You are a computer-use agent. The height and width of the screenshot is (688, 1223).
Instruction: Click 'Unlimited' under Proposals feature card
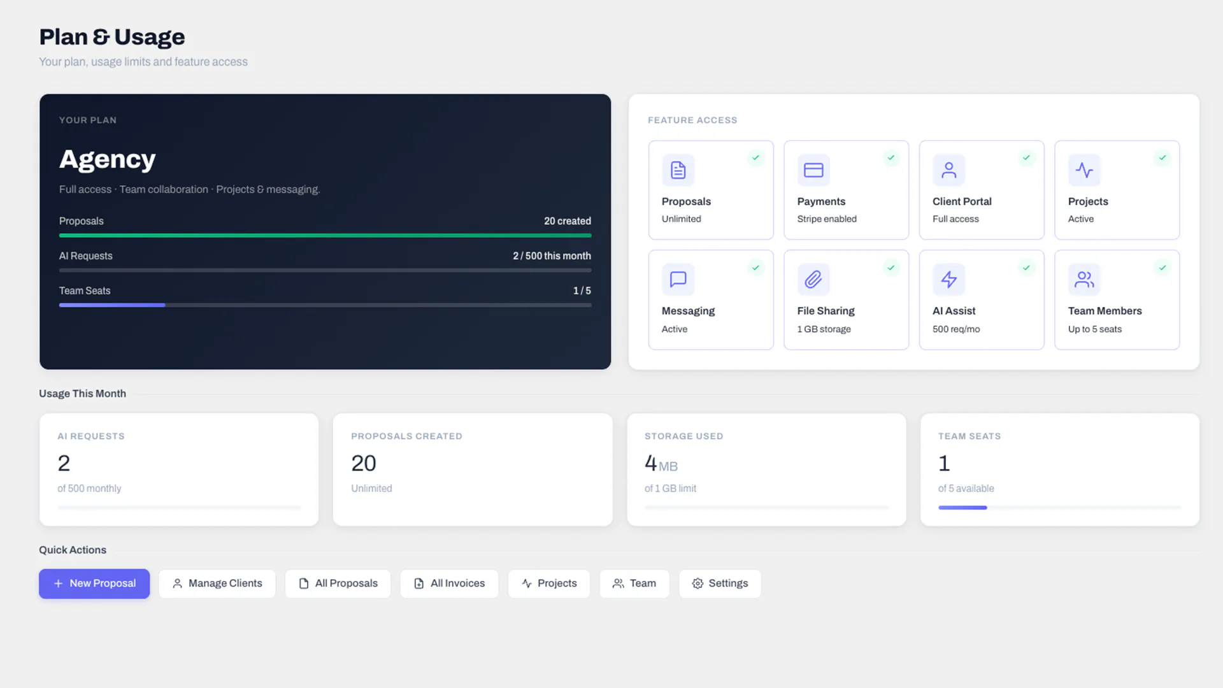click(x=681, y=219)
